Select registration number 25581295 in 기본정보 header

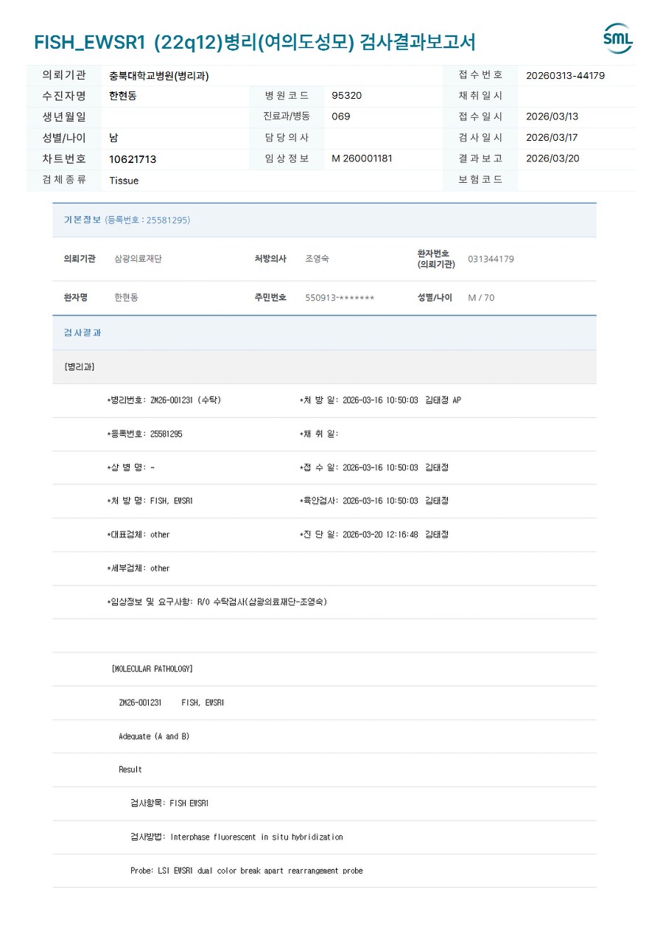coord(168,220)
